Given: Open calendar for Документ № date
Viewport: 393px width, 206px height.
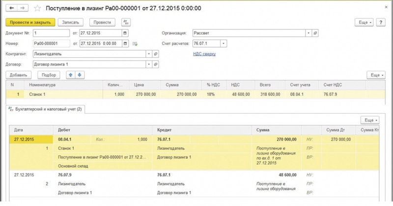Looking at the screenshot, I should click(125, 33).
